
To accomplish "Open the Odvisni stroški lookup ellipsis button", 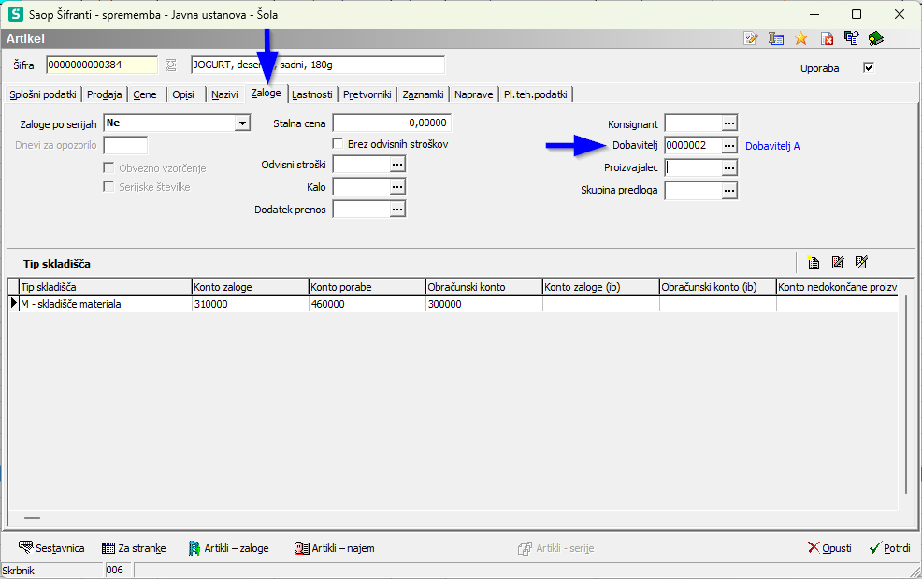I will (397, 165).
